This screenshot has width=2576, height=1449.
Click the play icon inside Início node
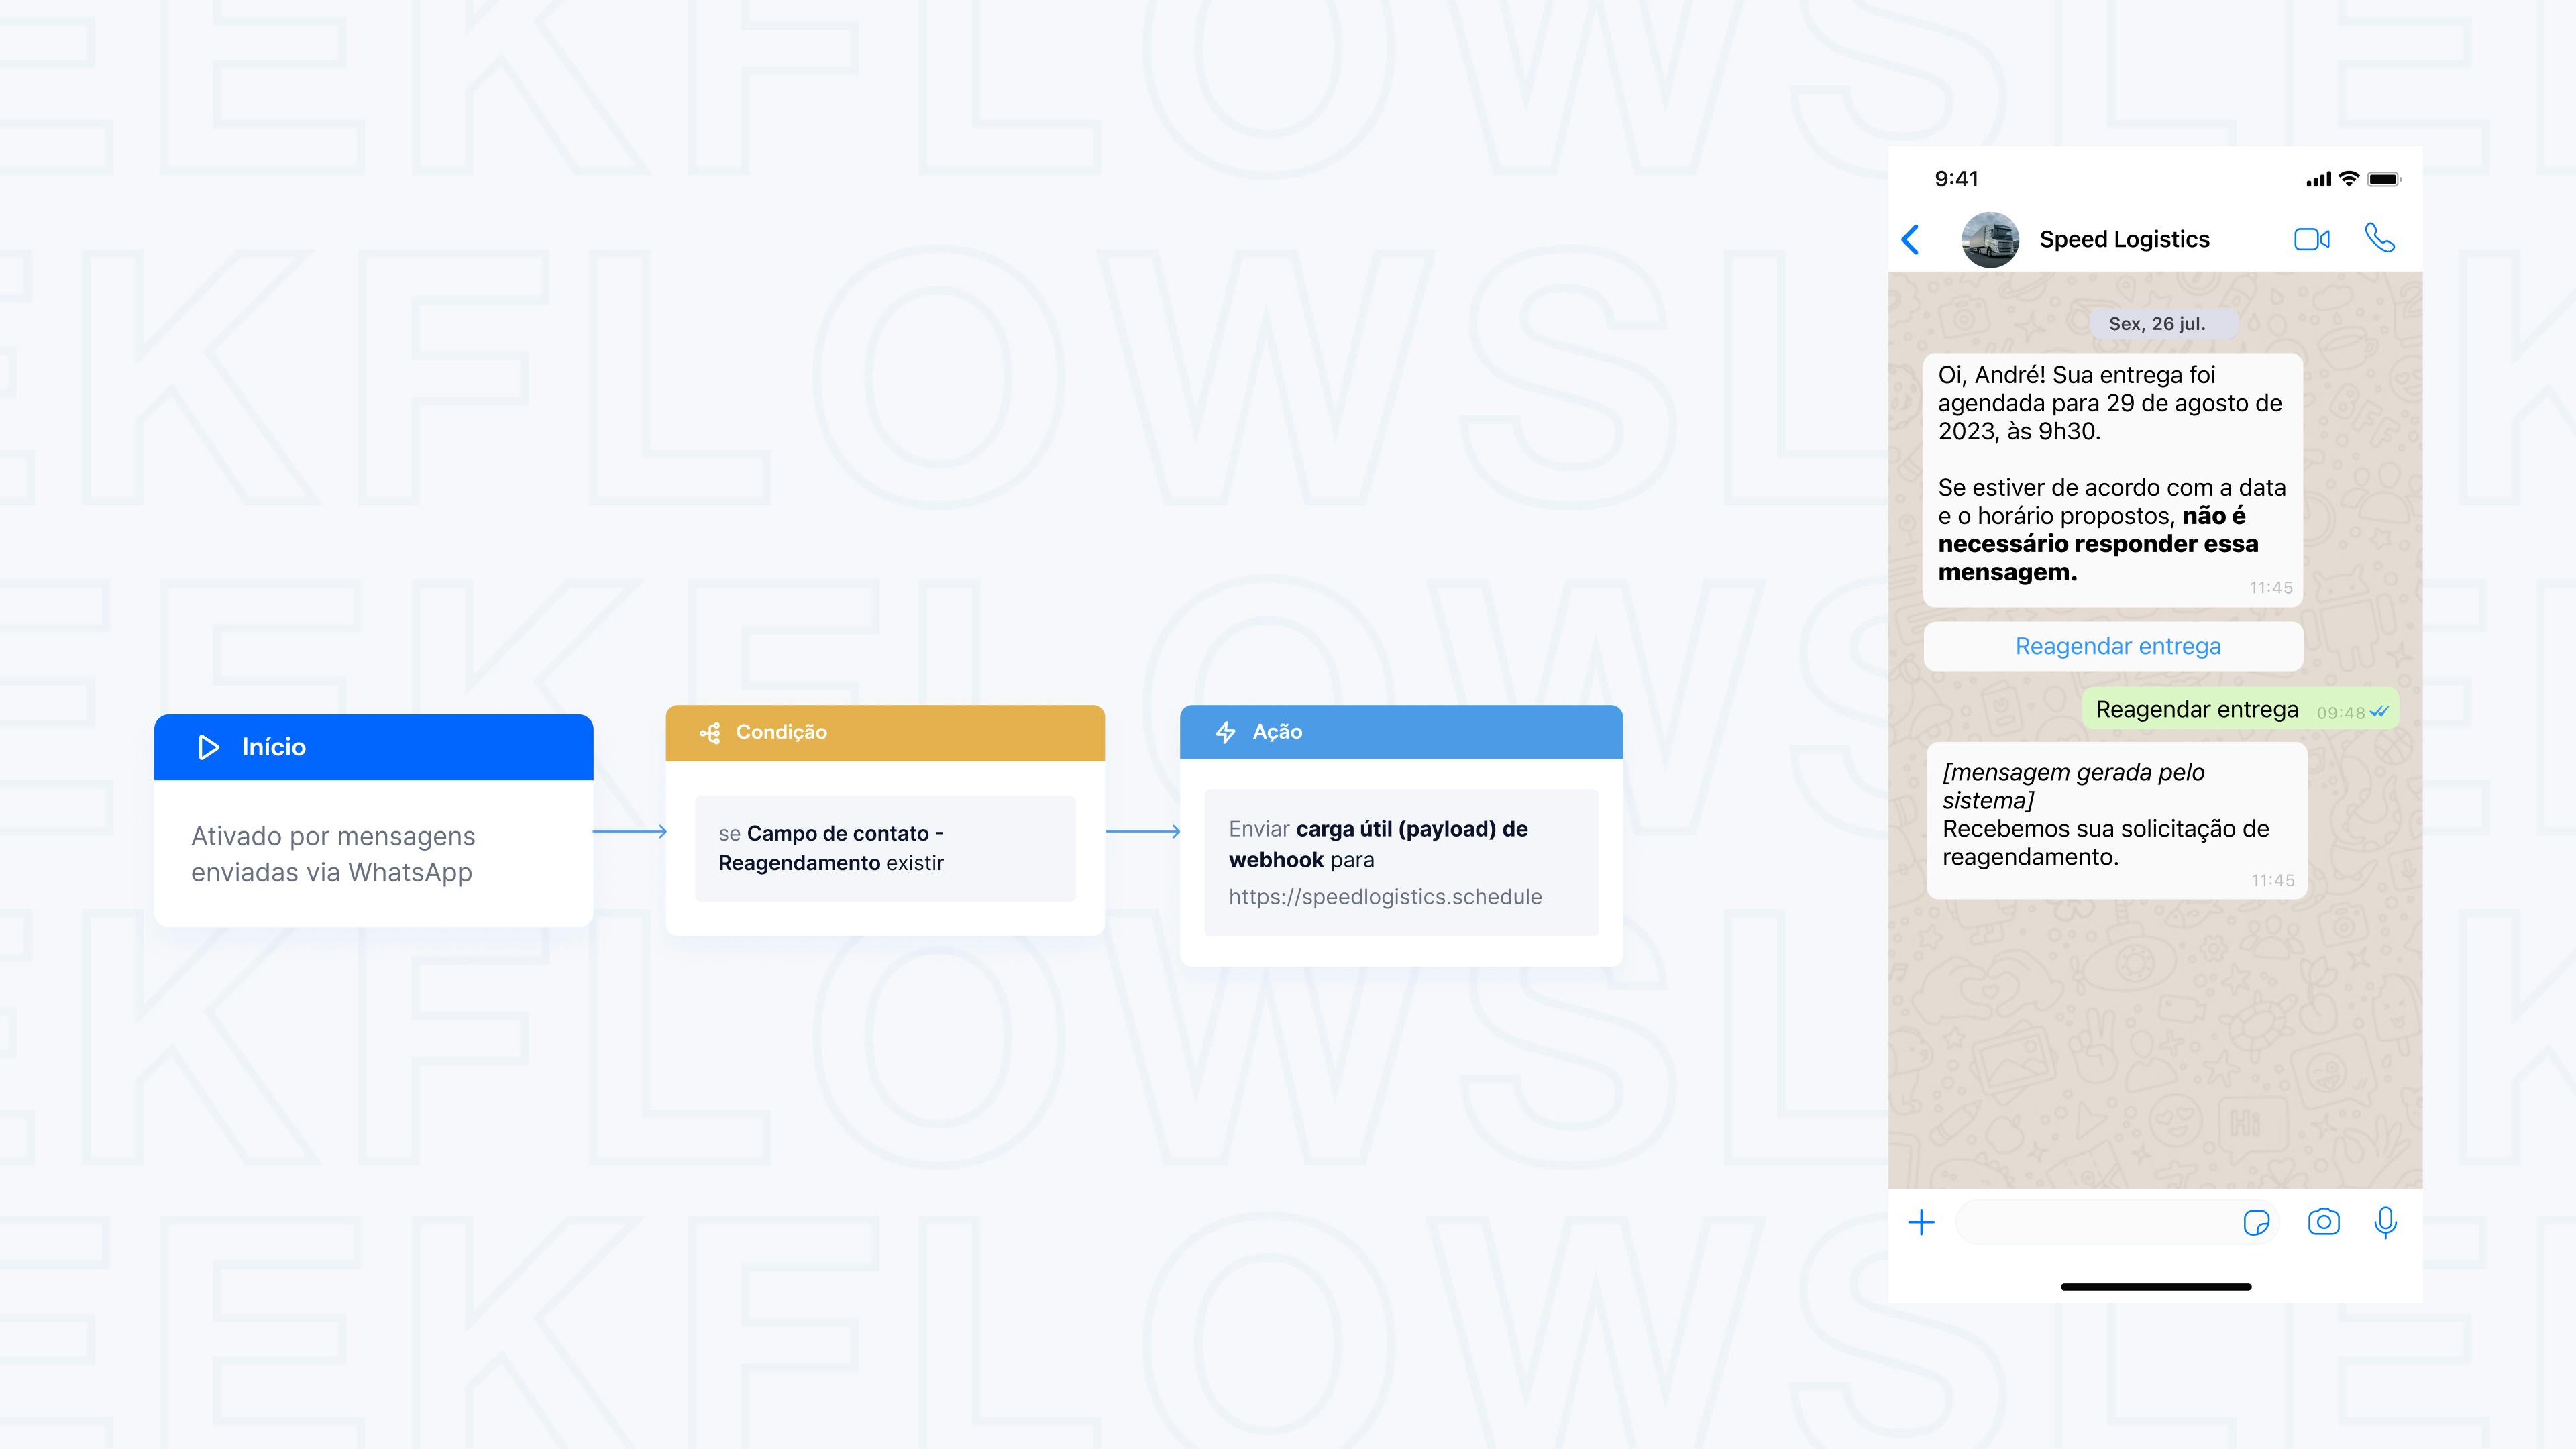[x=209, y=745]
